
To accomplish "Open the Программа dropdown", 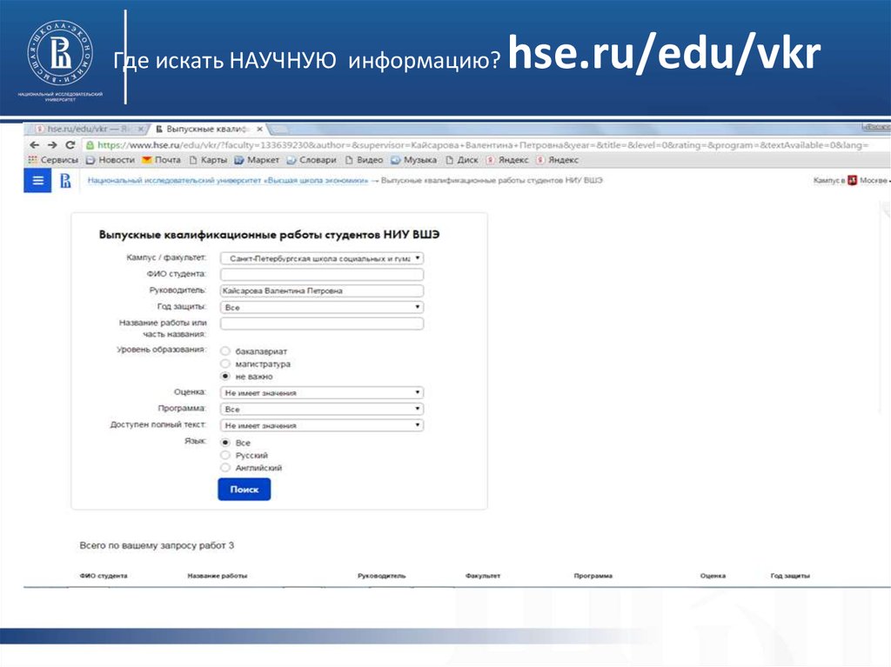I will click(322, 409).
